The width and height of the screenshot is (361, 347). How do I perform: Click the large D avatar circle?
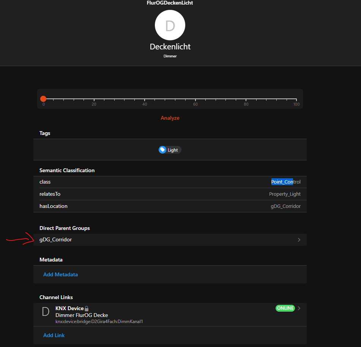point(170,25)
